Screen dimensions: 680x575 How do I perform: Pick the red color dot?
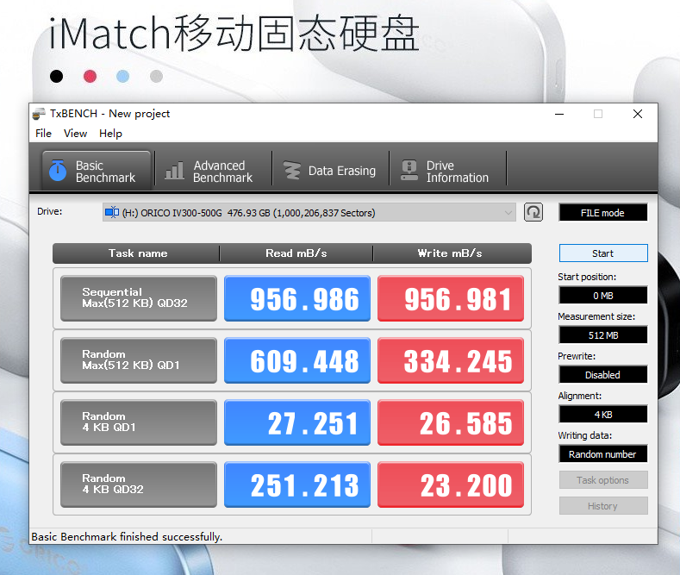point(90,77)
